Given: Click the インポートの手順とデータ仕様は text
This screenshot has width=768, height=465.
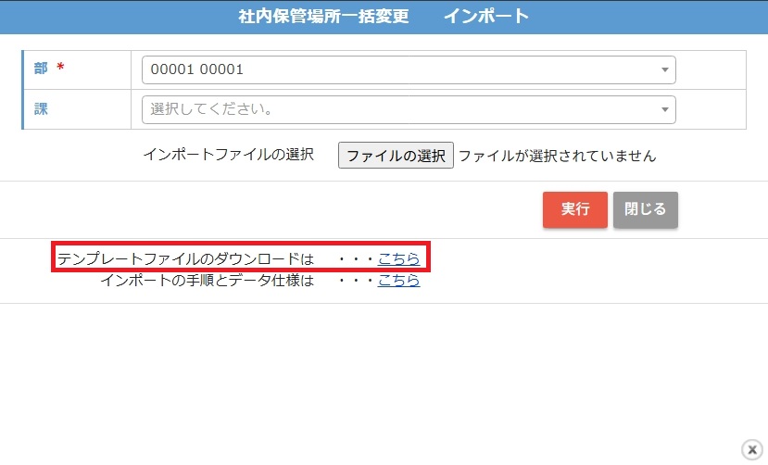Looking at the screenshot, I should click(207, 280).
